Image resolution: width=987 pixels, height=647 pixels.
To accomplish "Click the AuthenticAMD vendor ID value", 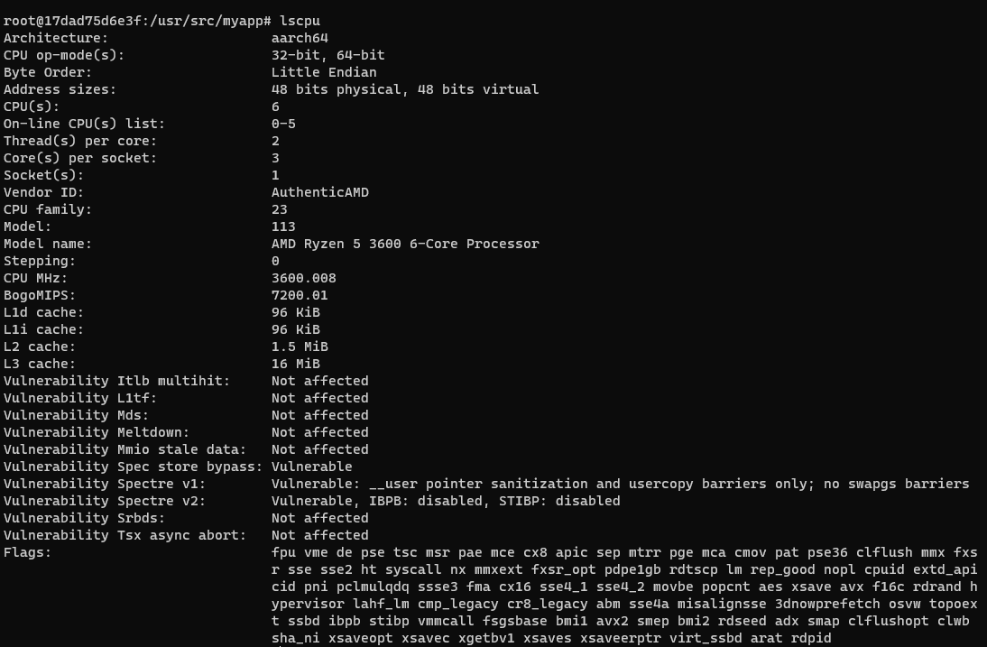I will 319,192.
